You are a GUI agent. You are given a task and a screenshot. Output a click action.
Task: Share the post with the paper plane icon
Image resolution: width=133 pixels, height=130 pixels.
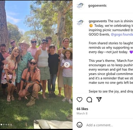(x=99, y=99)
